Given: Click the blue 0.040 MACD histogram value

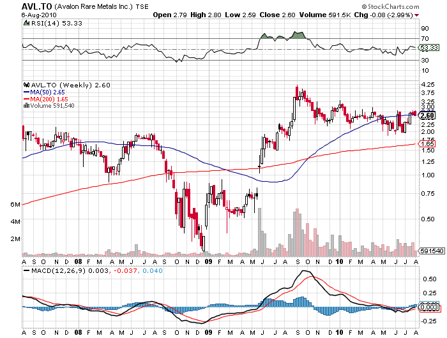Looking at the screenshot, I should pyautogui.click(x=153, y=271).
